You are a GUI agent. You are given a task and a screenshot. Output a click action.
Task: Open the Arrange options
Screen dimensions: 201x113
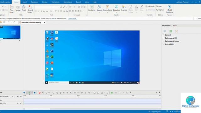tap(124, 9)
